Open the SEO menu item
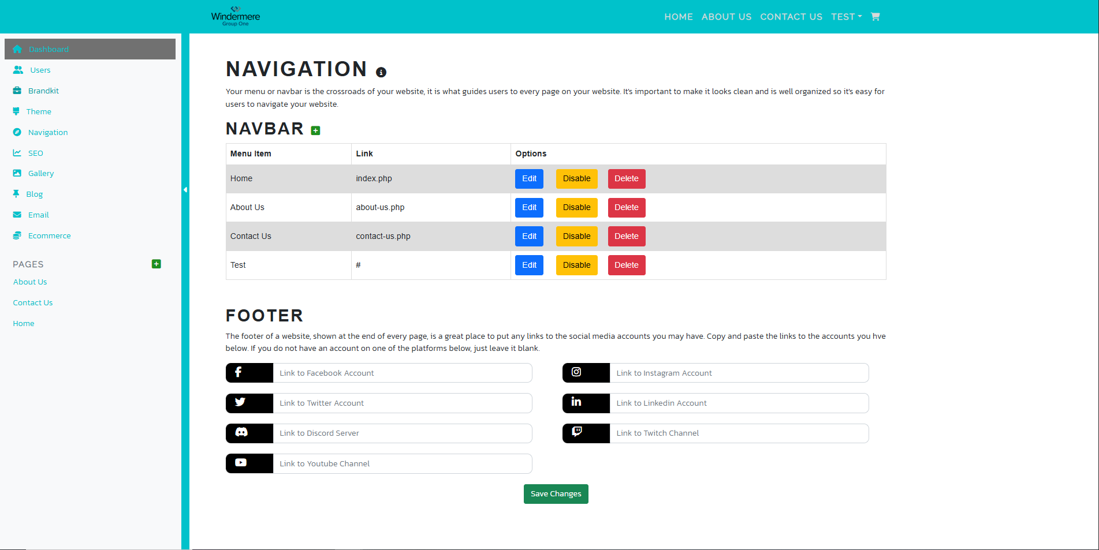Viewport: 1099px width, 550px height. (x=35, y=153)
